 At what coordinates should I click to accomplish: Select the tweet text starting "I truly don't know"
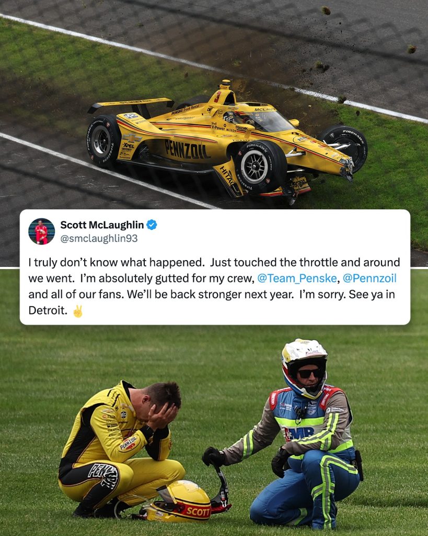point(214,286)
